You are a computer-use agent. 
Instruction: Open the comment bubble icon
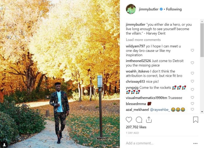click(139, 120)
